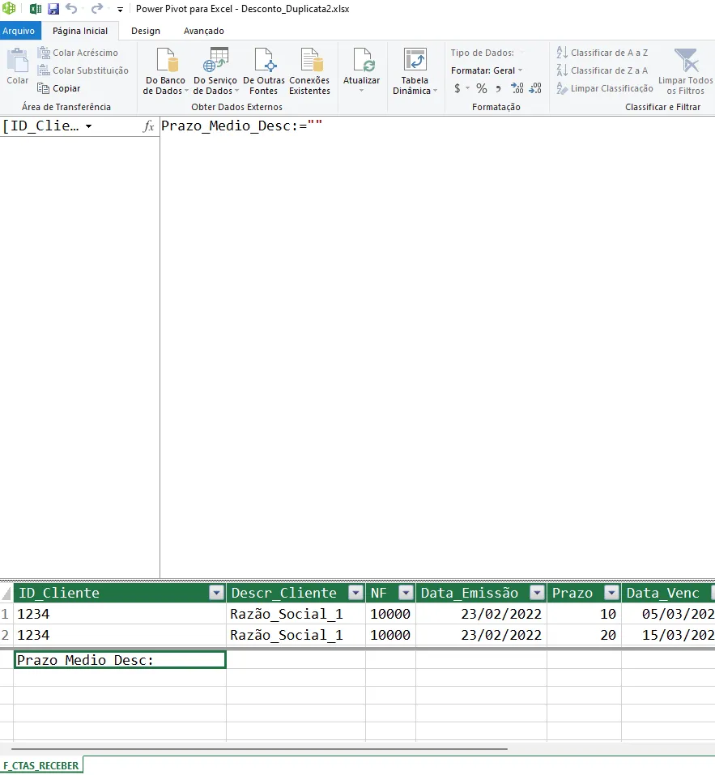The image size is (715, 775).
Task: Insert a Tabela Dinâmica
Action: [x=415, y=71]
